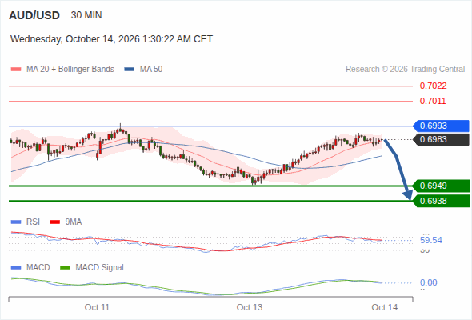The image size is (472, 320).
Task: Click the 0.7011 resistance level label
Action: (x=433, y=101)
